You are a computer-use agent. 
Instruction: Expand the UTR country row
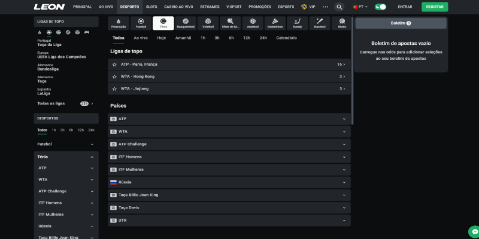click(229, 220)
